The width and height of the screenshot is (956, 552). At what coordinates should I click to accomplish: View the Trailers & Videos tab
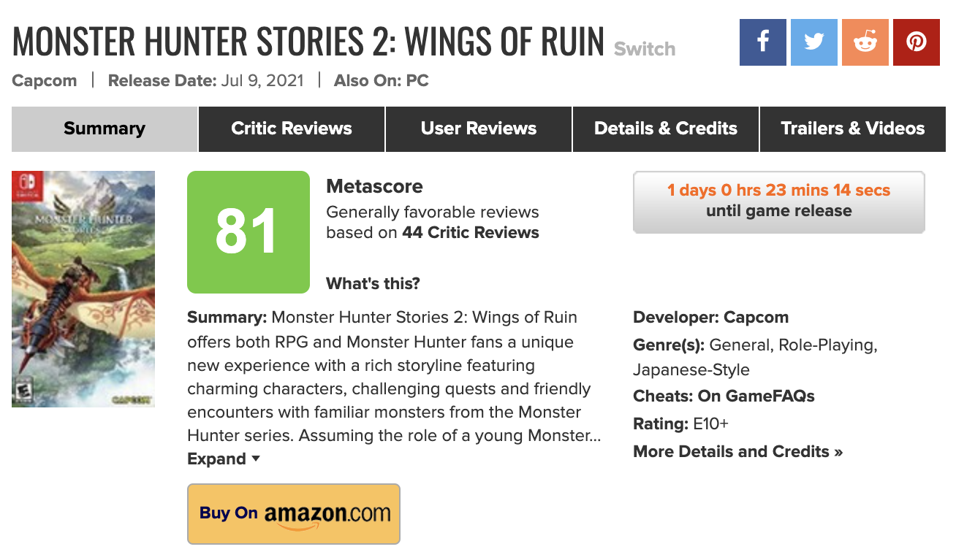click(852, 129)
